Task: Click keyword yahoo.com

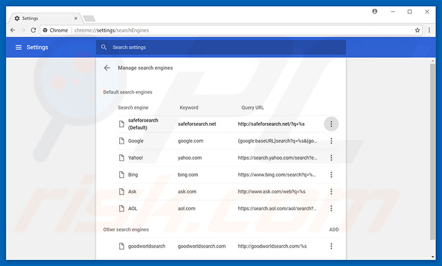Action: tap(190, 158)
